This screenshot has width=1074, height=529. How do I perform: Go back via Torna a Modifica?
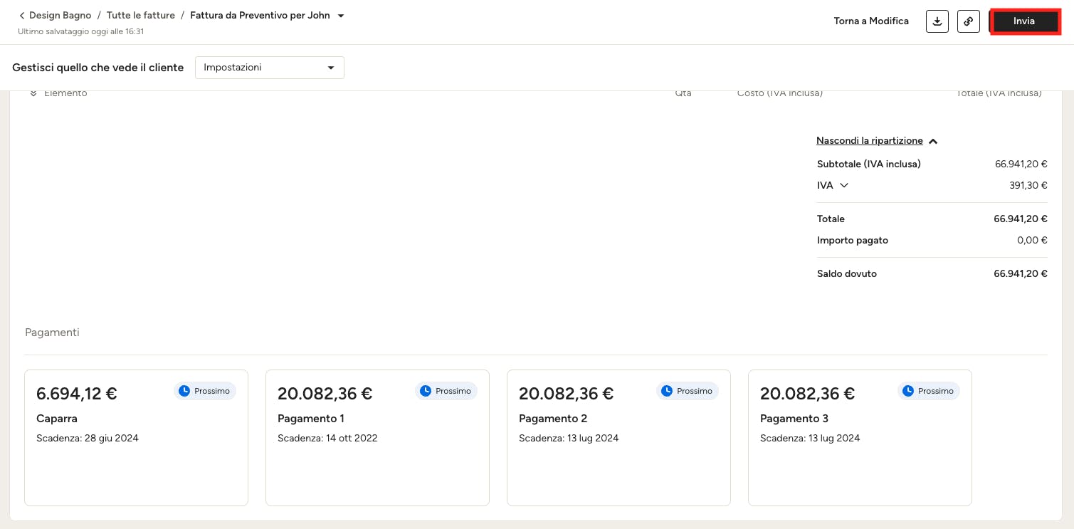tap(871, 21)
